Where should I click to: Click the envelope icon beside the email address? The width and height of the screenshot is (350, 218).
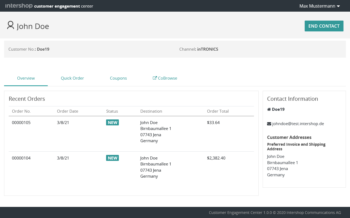pyautogui.click(x=269, y=124)
